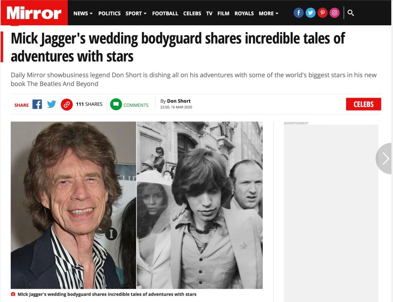Expand the SPORT dropdown menu

pyautogui.click(x=136, y=14)
